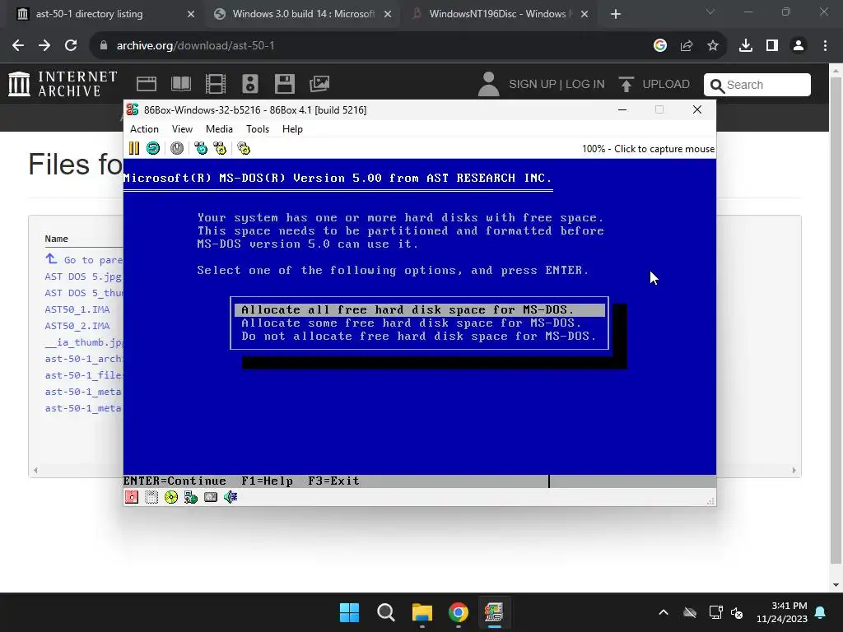Reload the archive.org page
843x632 pixels.
click(71, 46)
